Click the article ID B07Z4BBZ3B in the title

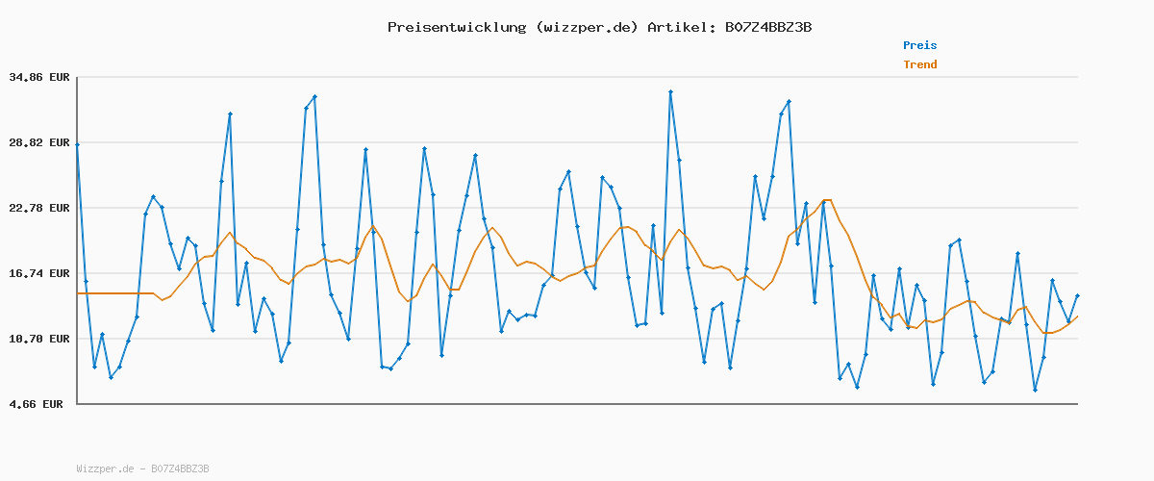point(767,27)
